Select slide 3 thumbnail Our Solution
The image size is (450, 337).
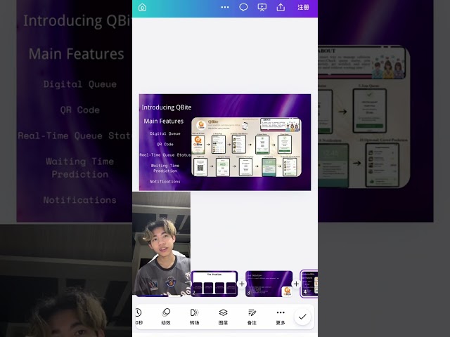click(x=269, y=284)
